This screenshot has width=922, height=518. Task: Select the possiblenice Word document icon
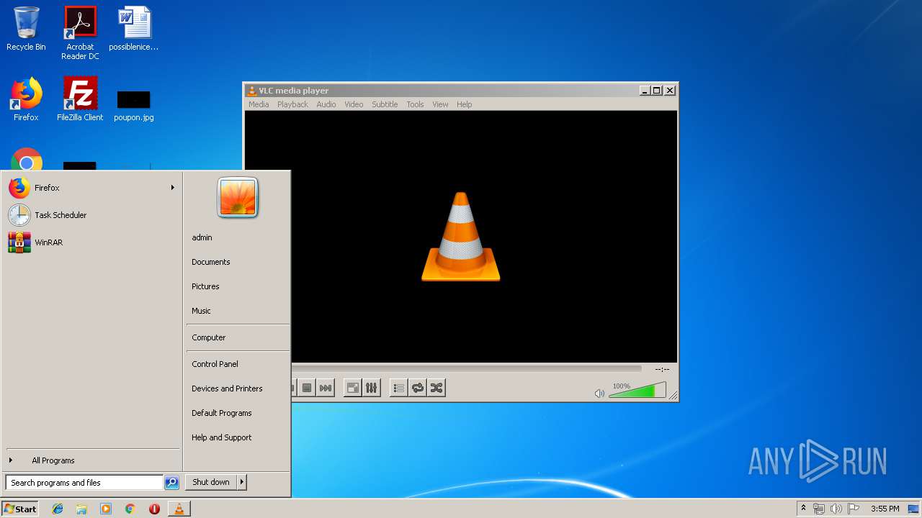134,29
